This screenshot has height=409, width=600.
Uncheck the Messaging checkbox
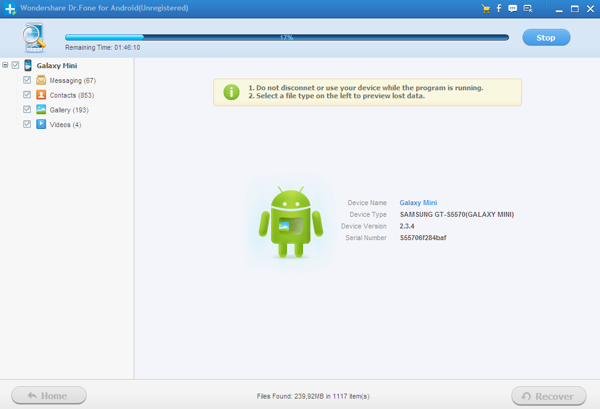[27, 80]
